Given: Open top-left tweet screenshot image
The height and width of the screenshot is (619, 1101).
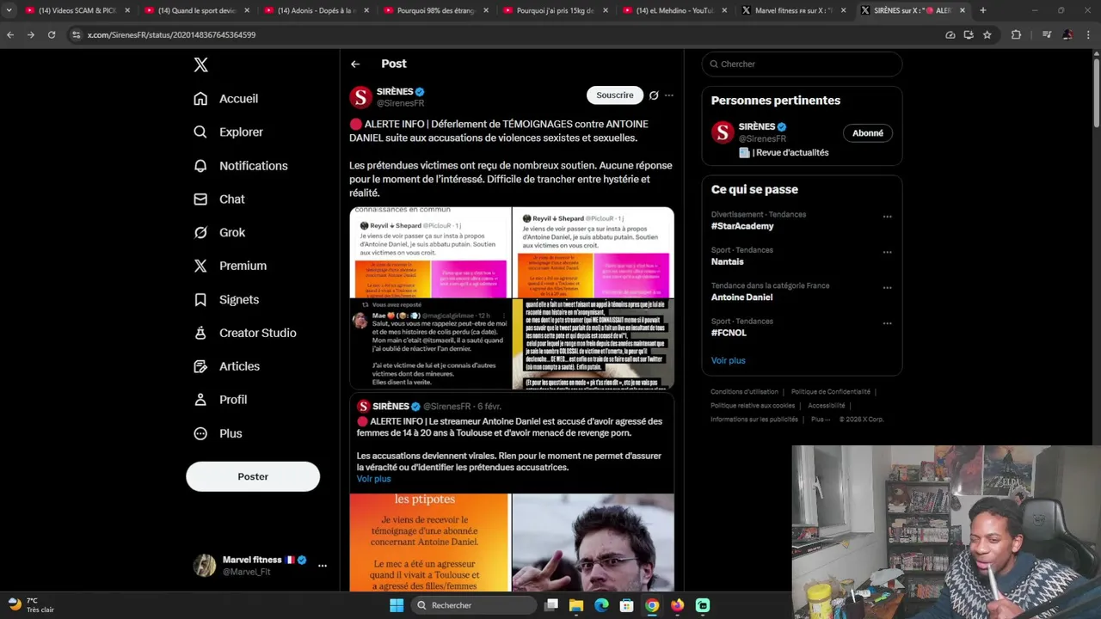Looking at the screenshot, I should point(430,253).
